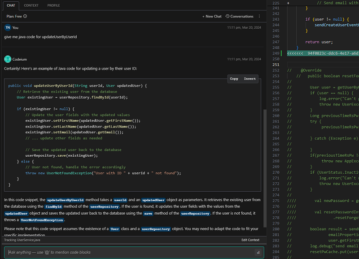Start a New Chat
The height and width of the screenshot is (259, 359).
click(x=212, y=16)
